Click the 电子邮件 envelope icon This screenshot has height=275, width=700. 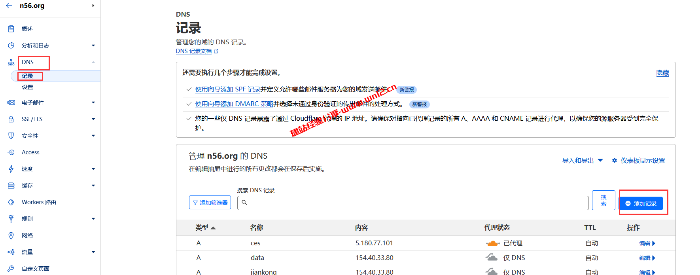[11, 102]
